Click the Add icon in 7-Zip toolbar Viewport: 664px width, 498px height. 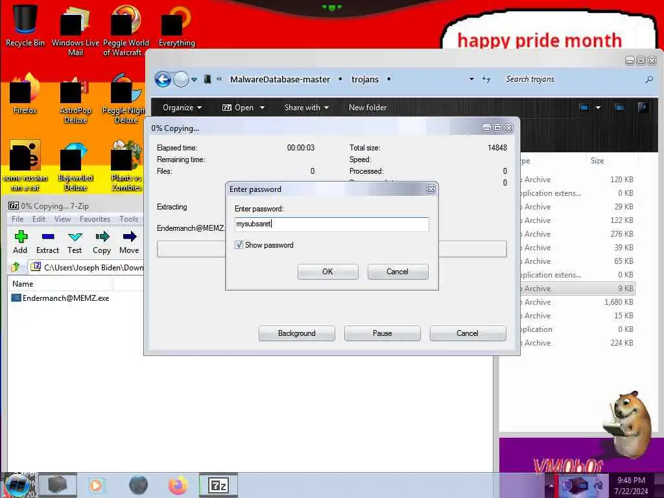tap(20, 242)
